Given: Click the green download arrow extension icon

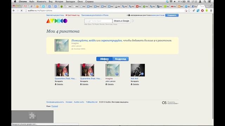Looking at the screenshot, I should tap(207, 10).
